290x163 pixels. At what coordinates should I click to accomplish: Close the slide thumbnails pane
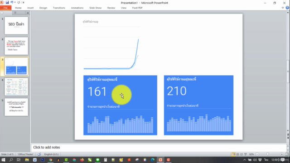tap(28, 13)
